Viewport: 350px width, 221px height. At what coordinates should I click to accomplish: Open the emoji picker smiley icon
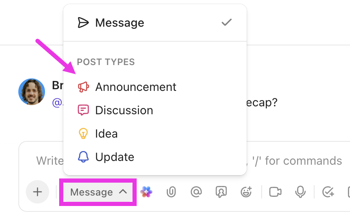click(246, 192)
